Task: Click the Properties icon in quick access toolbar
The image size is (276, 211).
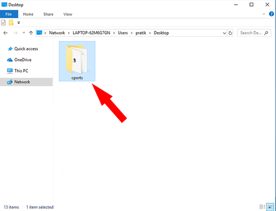Action: click(4, 23)
